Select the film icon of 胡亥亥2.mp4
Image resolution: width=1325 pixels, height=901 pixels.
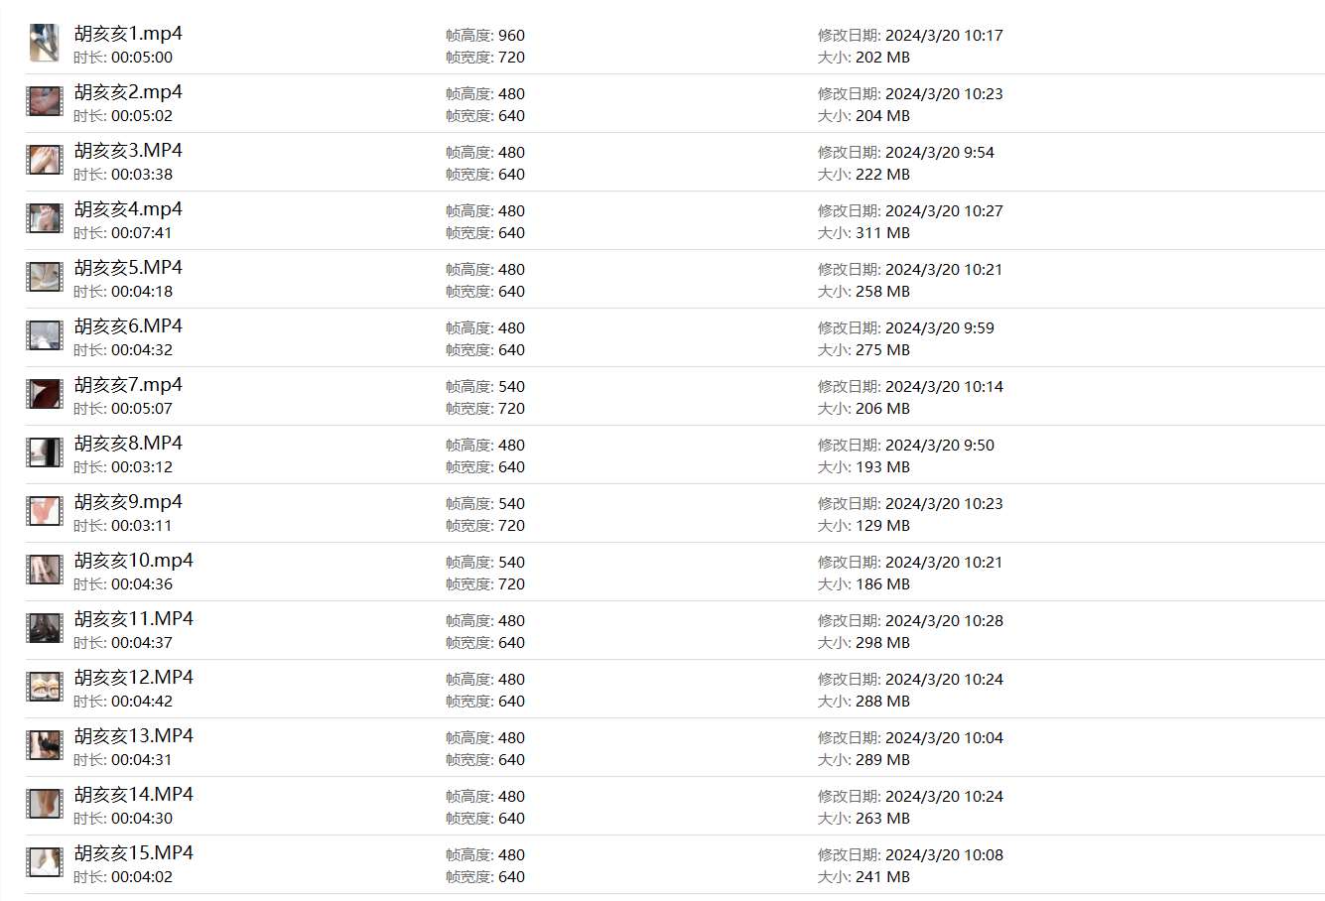[x=45, y=102]
